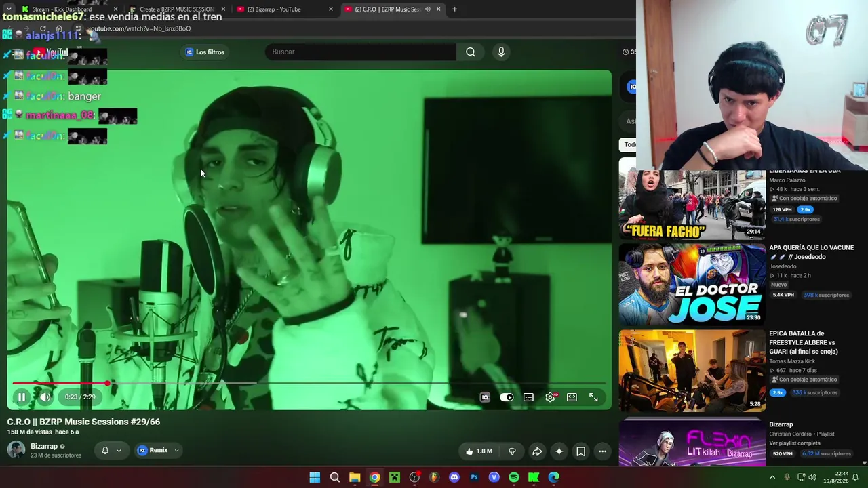Open Microsoft Edge from the taskbar
The height and width of the screenshot is (488, 868).
[x=554, y=477]
